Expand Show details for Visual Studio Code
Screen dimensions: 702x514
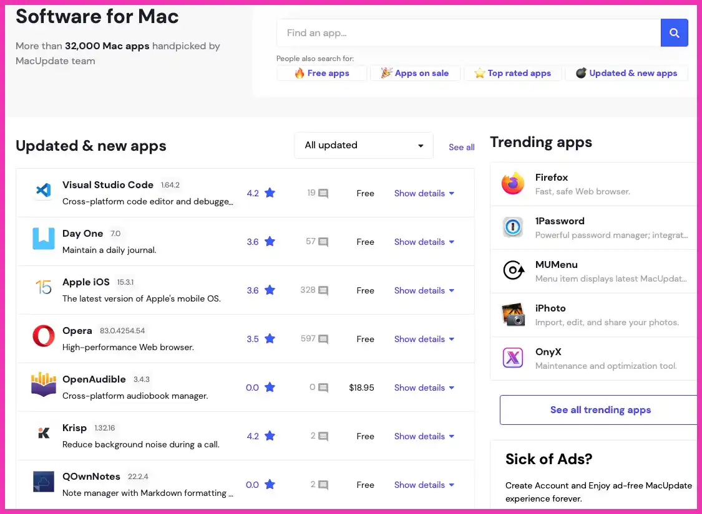tap(424, 193)
